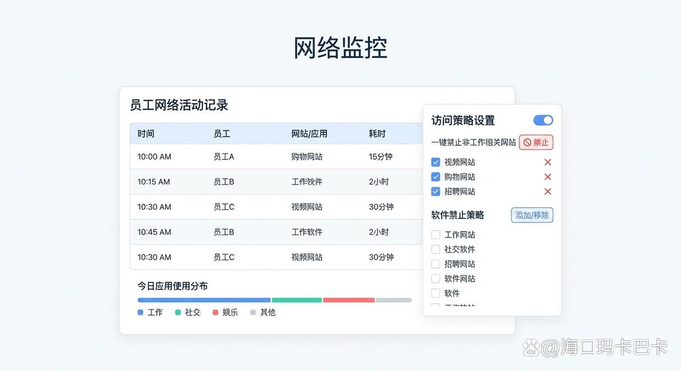
Task: Click the green 社交 legend dot
Action: [x=178, y=312]
